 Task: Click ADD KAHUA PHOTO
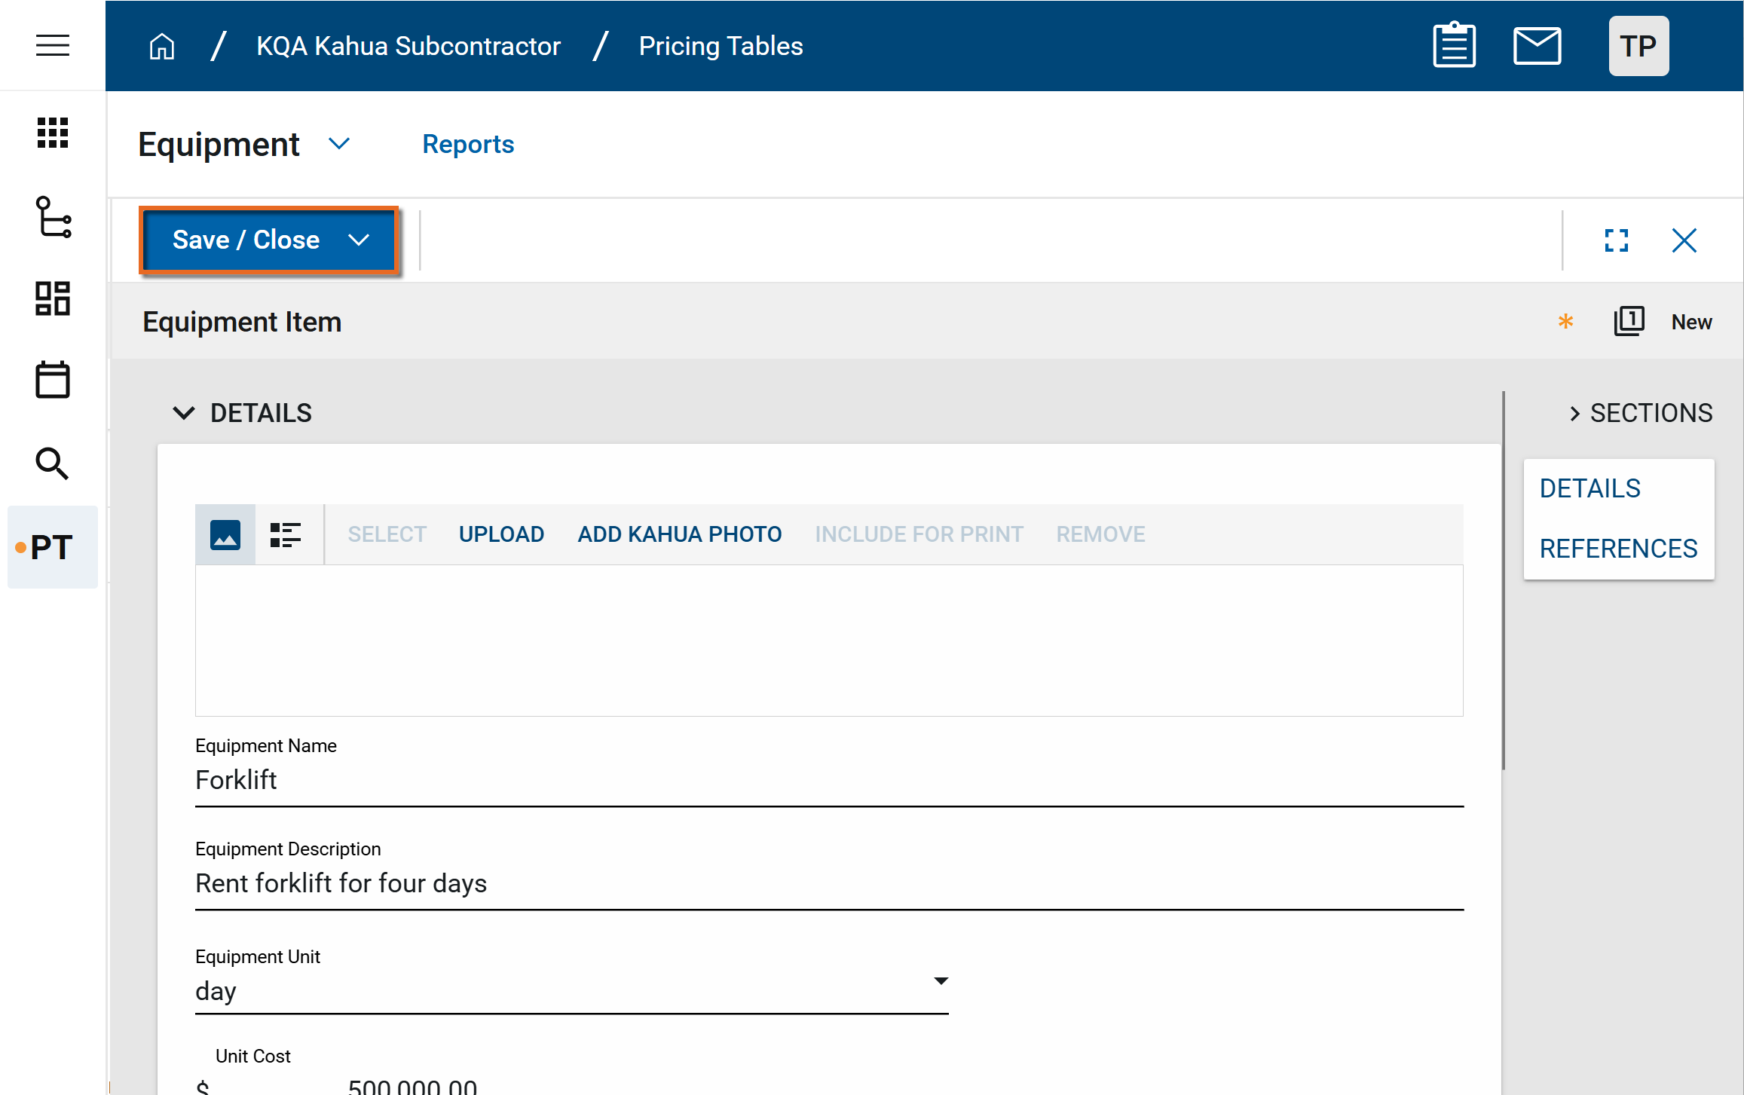[x=679, y=534]
